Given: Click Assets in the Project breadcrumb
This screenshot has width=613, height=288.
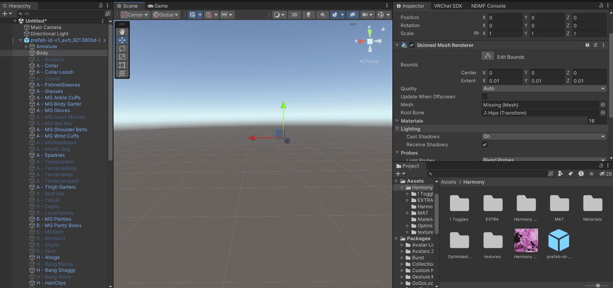Looking at the screenshot, I should pyautogui.click(x=449, y=182).
